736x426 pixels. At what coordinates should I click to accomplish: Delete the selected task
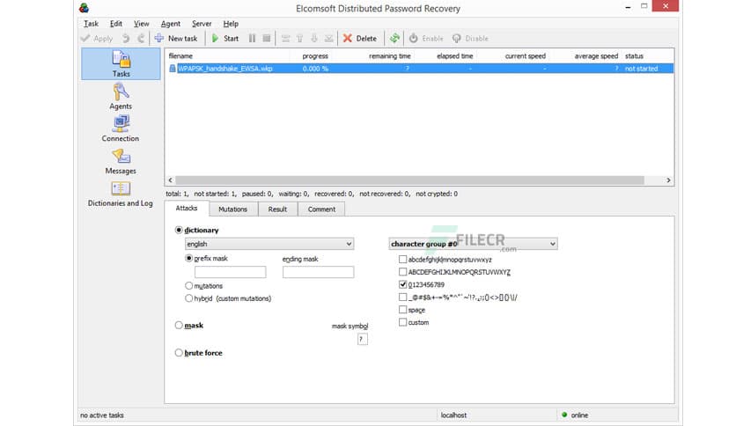[360, 39]
